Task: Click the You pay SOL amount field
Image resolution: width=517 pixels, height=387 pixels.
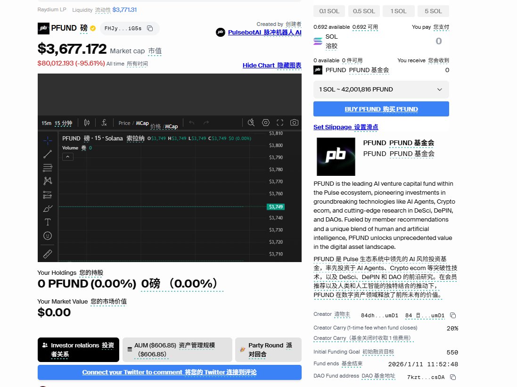Action: [x=438, y=41]
